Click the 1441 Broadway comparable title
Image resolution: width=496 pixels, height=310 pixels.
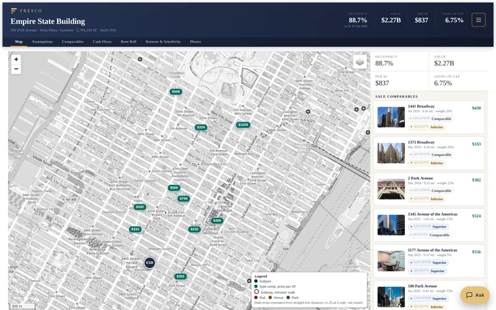(x=421, y=106)
